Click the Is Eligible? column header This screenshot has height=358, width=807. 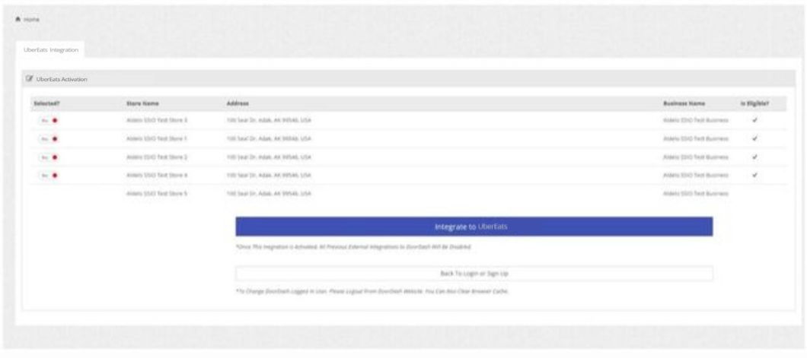click(x=754, y=104)
